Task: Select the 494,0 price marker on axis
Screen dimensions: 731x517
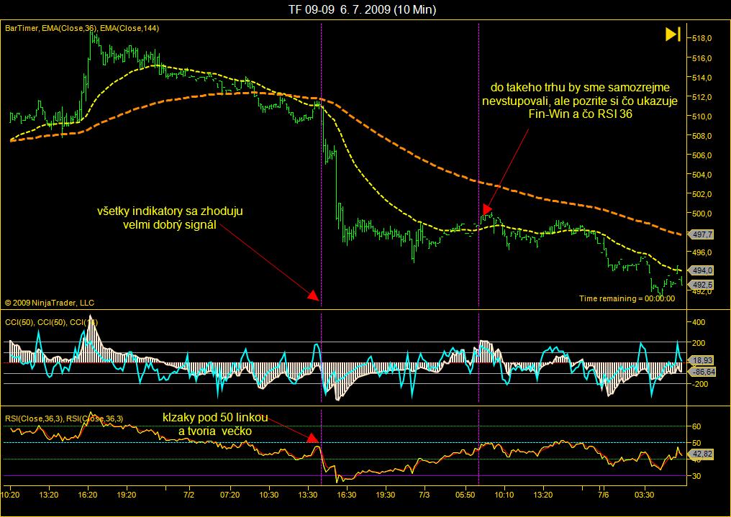Action: click(x=702, y=270)
